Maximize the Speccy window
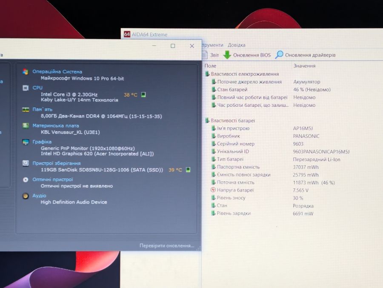Image resolution: width=383 pixels, height=288 pixels. (x=173, y=46)
